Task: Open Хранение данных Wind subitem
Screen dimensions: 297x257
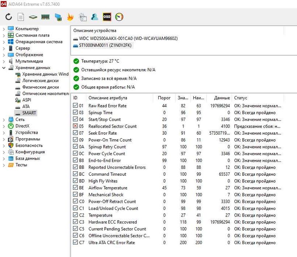Action: click(x=45, y=74)
